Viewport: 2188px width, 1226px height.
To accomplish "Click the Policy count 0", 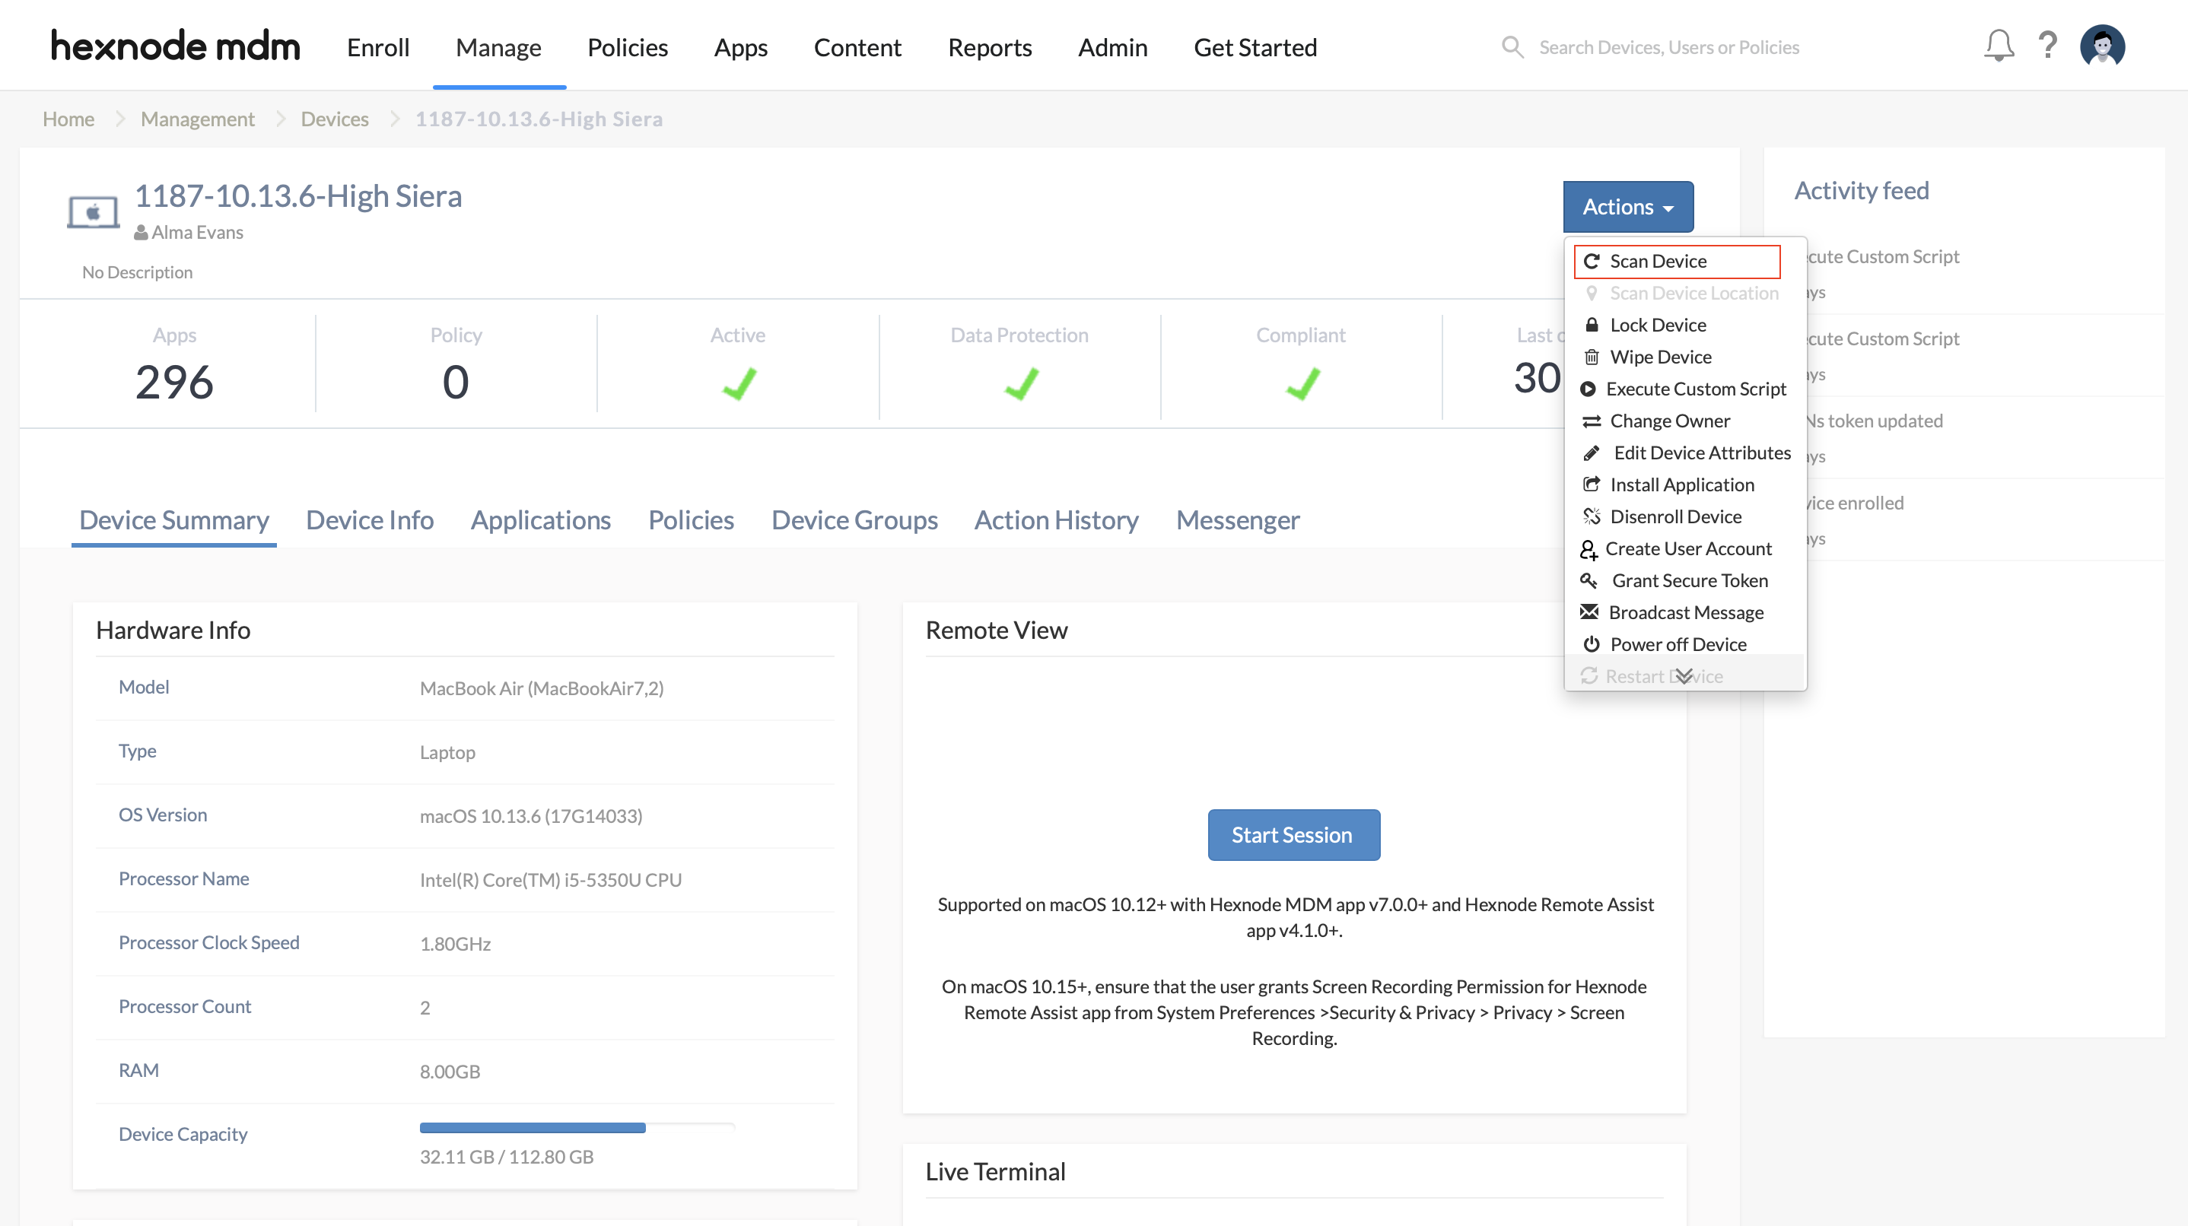I will pos(455,382).
